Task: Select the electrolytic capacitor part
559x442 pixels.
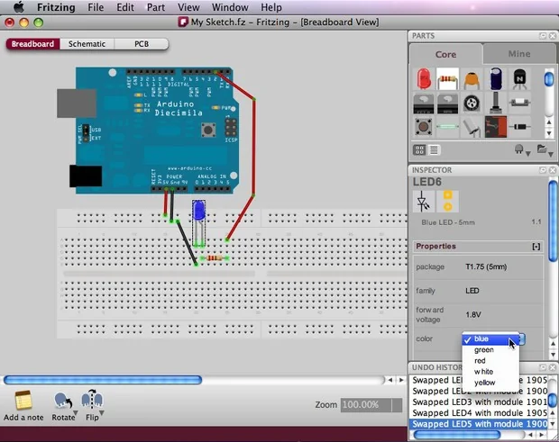Action: [496, 79]
